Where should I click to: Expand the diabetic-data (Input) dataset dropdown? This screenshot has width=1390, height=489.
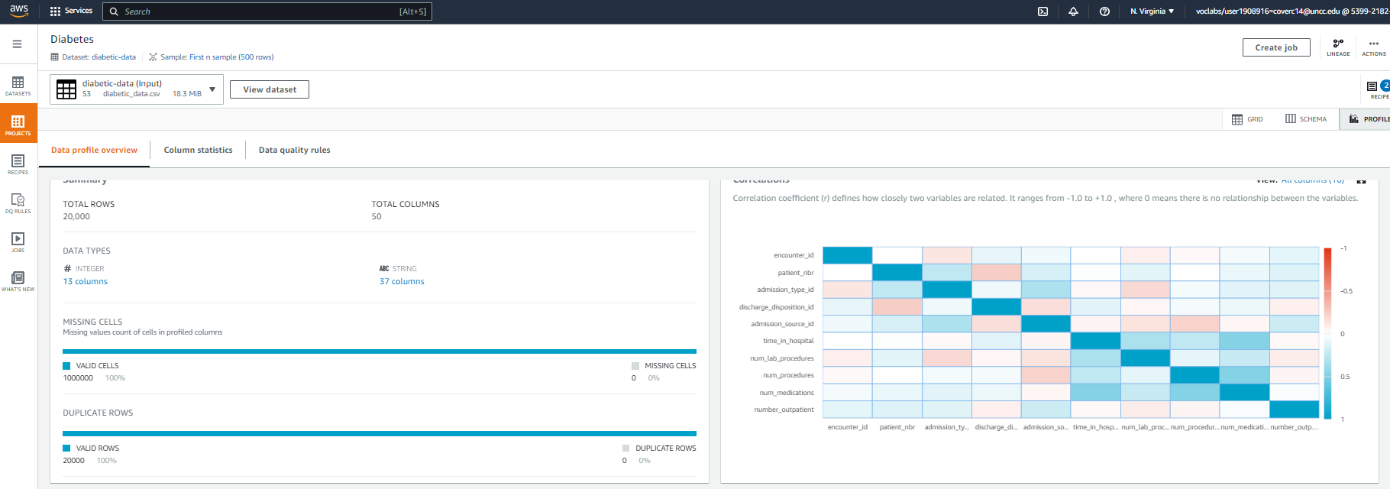point(212,89)
